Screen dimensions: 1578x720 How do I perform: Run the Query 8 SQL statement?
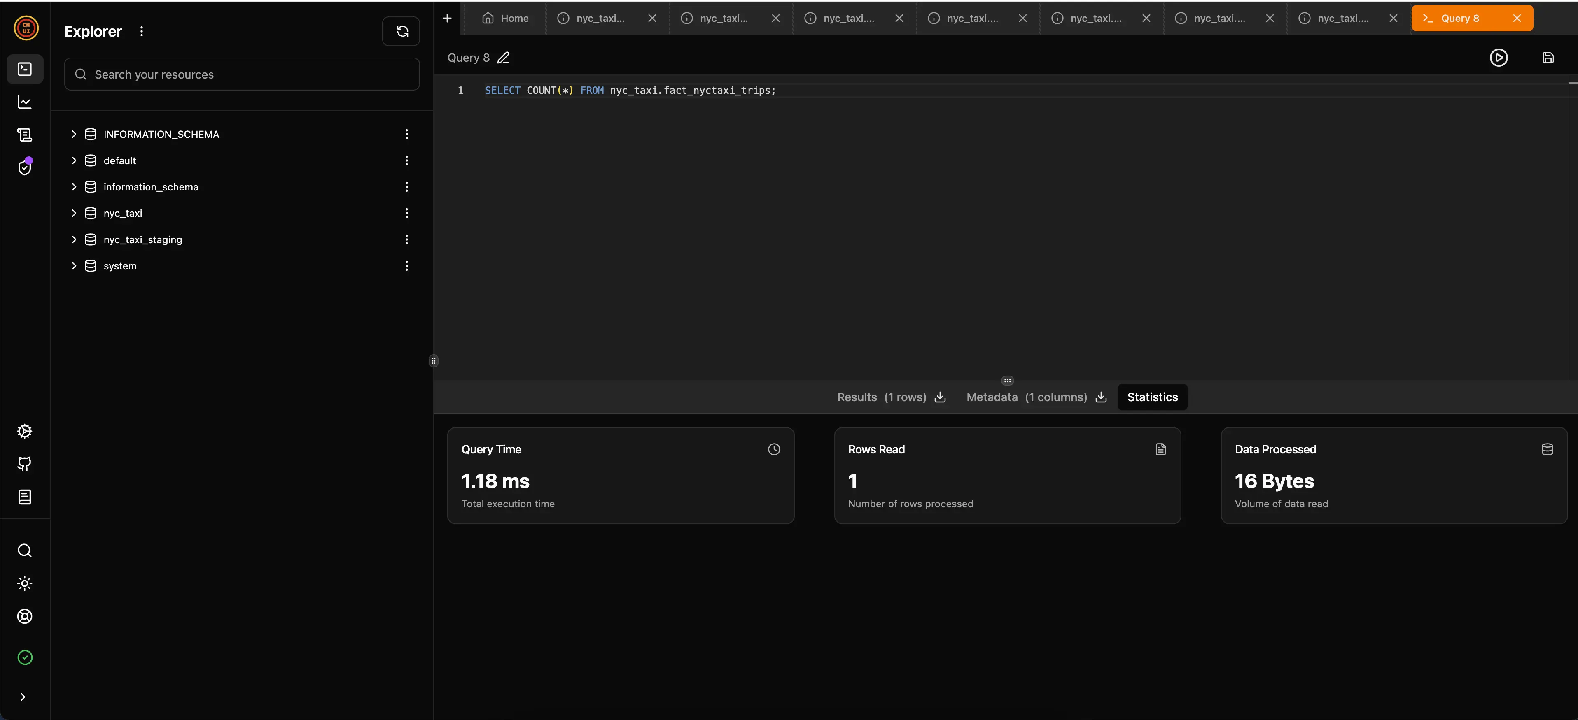[x=1499, y=58]
